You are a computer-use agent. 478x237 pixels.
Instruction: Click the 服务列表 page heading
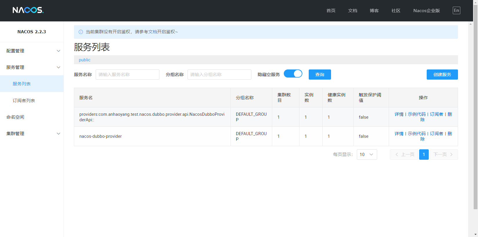click(92, 47)
